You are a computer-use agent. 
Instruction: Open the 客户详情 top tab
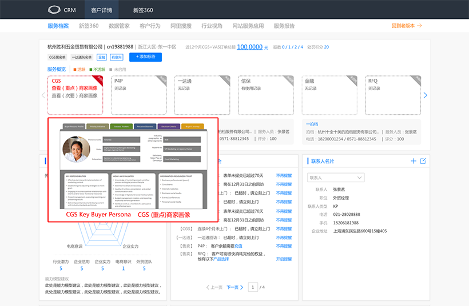coord(101,10)
